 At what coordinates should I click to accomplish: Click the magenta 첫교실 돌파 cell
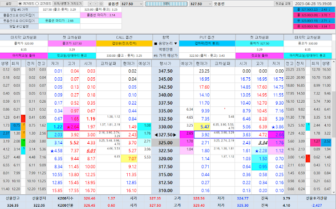click(x=260, y=56)
